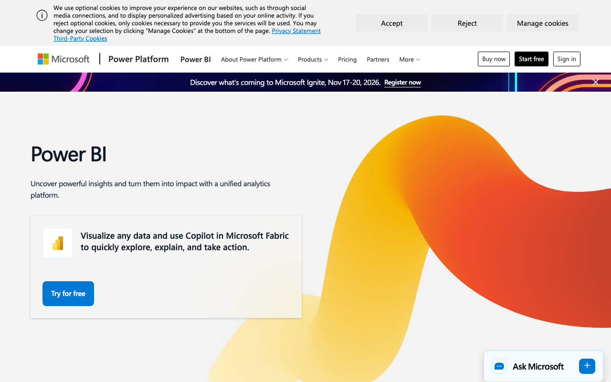
Task: Click the 'Uncover powerful insights' tagline
Action: [x=150, y=189]
